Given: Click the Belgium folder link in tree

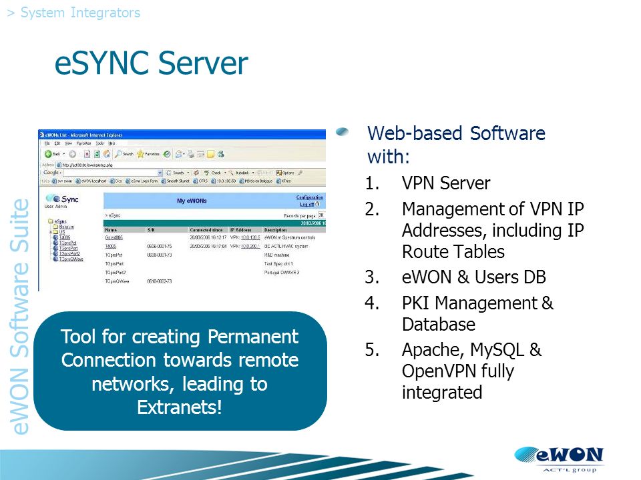Looking at the screenshot, I should [x=67, y=227].
